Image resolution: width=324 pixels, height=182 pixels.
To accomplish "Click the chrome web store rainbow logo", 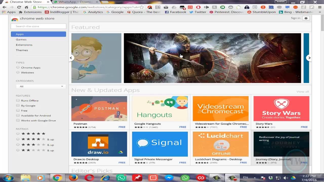I will click(x=15, y=19).
